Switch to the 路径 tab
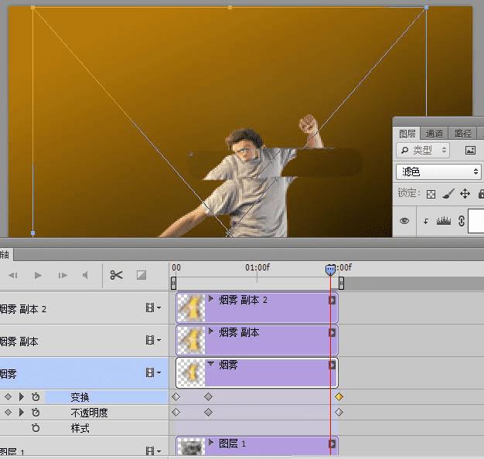This screenshot has height=459, width=484. pyautogui.click(x=463, y=134)
